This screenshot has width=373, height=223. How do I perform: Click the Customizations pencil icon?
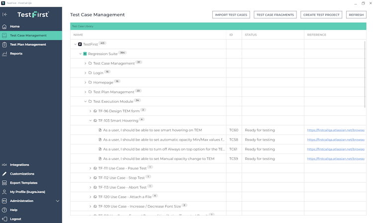(x=4, y=174)
